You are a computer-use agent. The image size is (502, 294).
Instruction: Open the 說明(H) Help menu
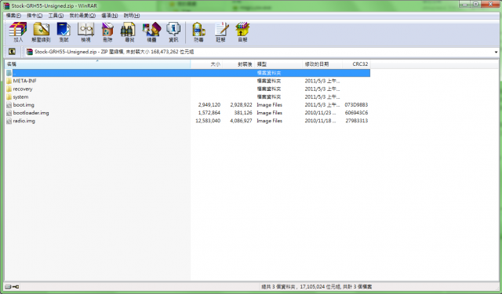132,16
